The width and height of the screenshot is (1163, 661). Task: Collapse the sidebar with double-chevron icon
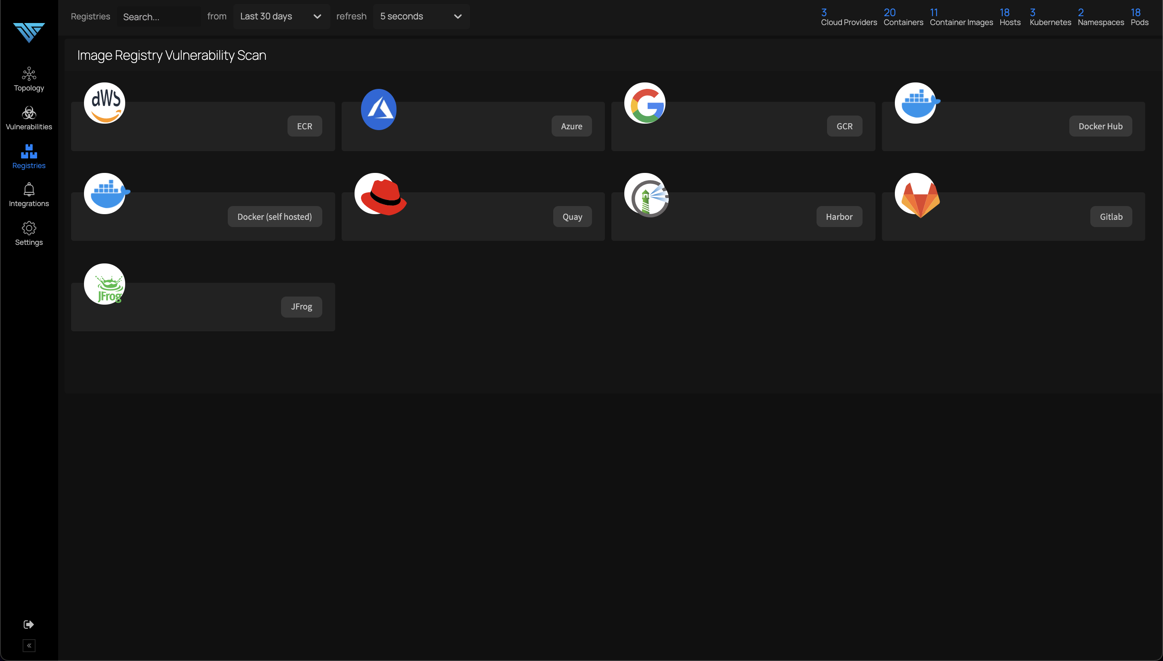click(x=29, y=646)
